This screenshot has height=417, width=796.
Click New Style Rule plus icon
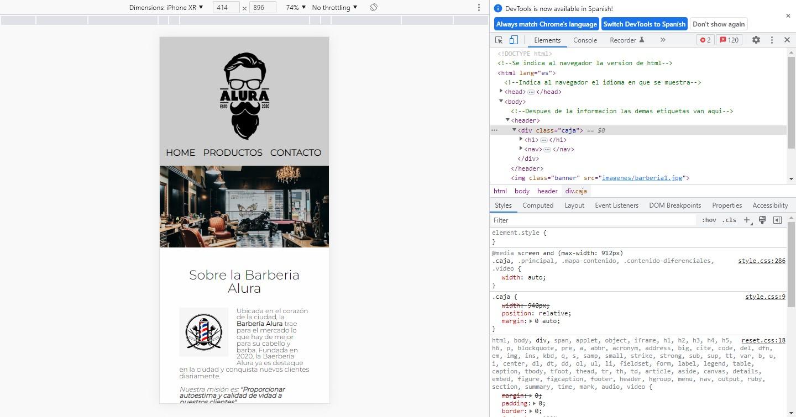747,220
